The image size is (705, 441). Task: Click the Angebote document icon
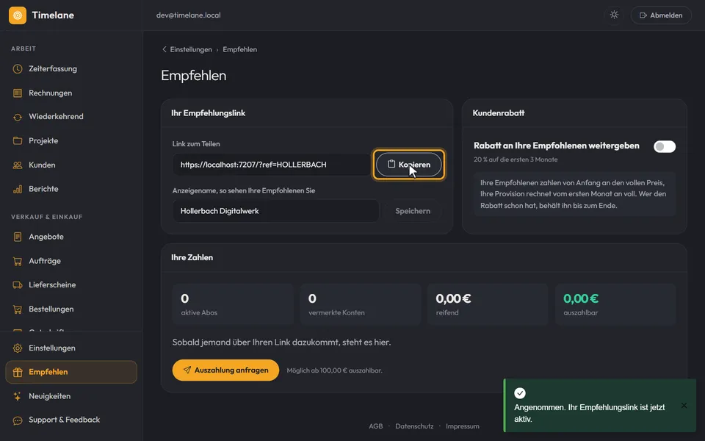pos(18,237)
